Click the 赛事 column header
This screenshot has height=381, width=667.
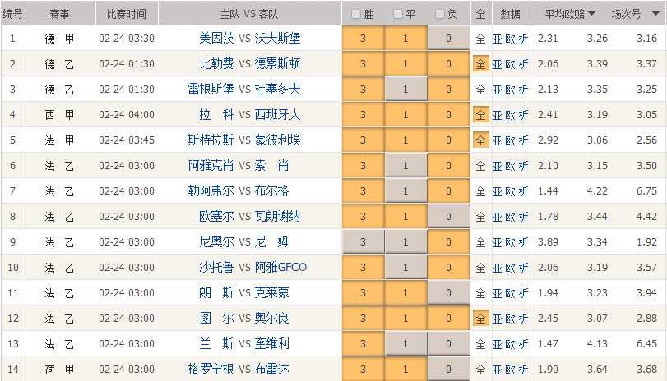(59, 14)
